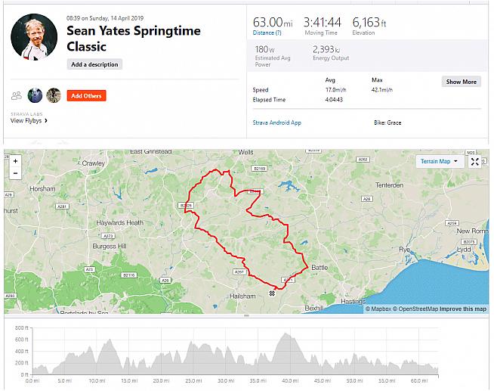Zoom in on the map
494x391 pixels.
coord(15,161)
